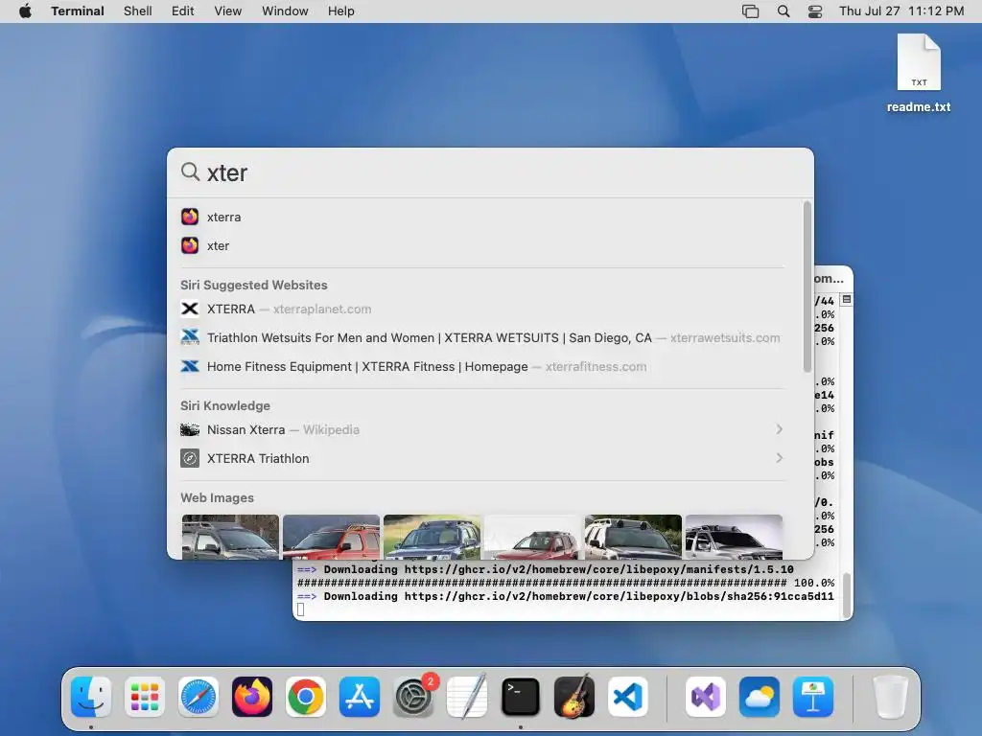The image size is (982, 736).
Task: Expand XTERRA Triathlon result with chevron
Action: 779,458
